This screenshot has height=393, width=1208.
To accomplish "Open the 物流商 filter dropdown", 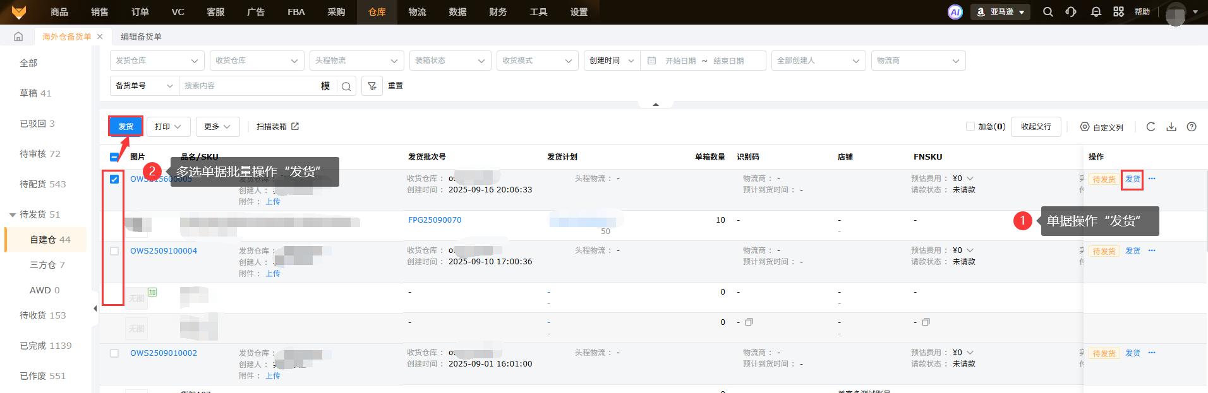I will pos(917,61).
